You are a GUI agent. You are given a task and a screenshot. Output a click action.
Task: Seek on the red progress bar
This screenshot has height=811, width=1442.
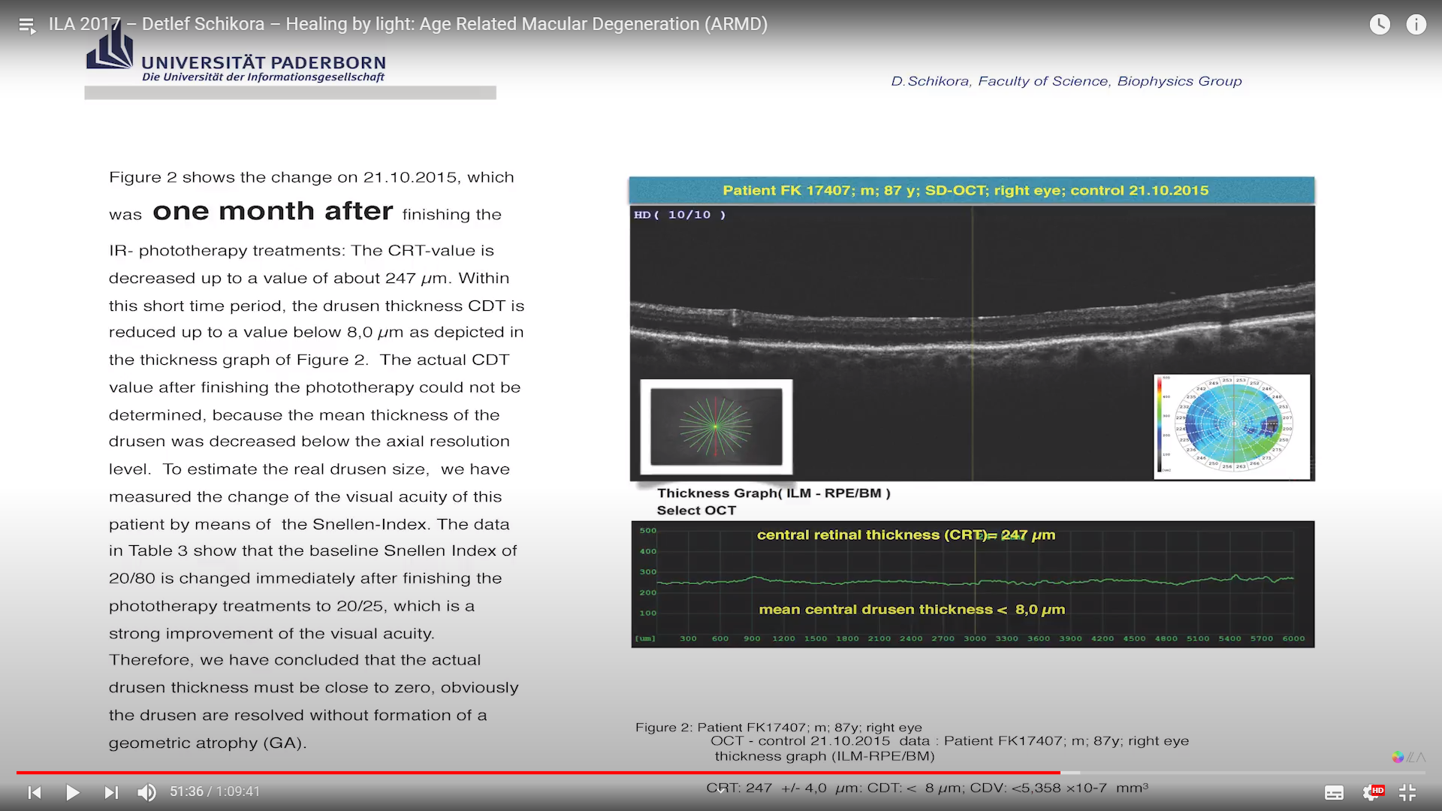click(538, 772)
